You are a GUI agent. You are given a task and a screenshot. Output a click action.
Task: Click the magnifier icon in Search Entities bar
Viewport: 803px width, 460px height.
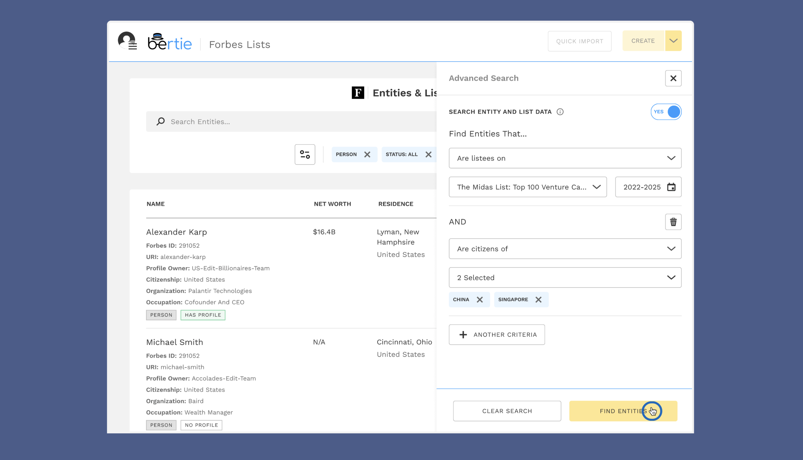click(161, 121)
